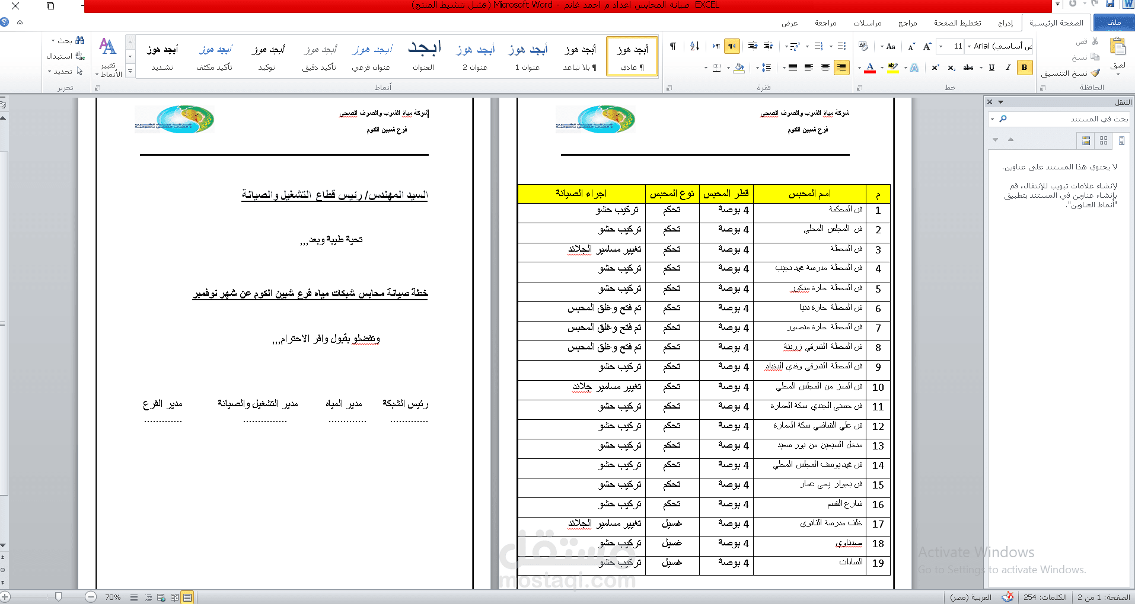The width and height of the screenshot is (1135, 604).
Task: Switch to Page Layout (تخطيط الصفحة) tab
Action: (x=957, y=23)
